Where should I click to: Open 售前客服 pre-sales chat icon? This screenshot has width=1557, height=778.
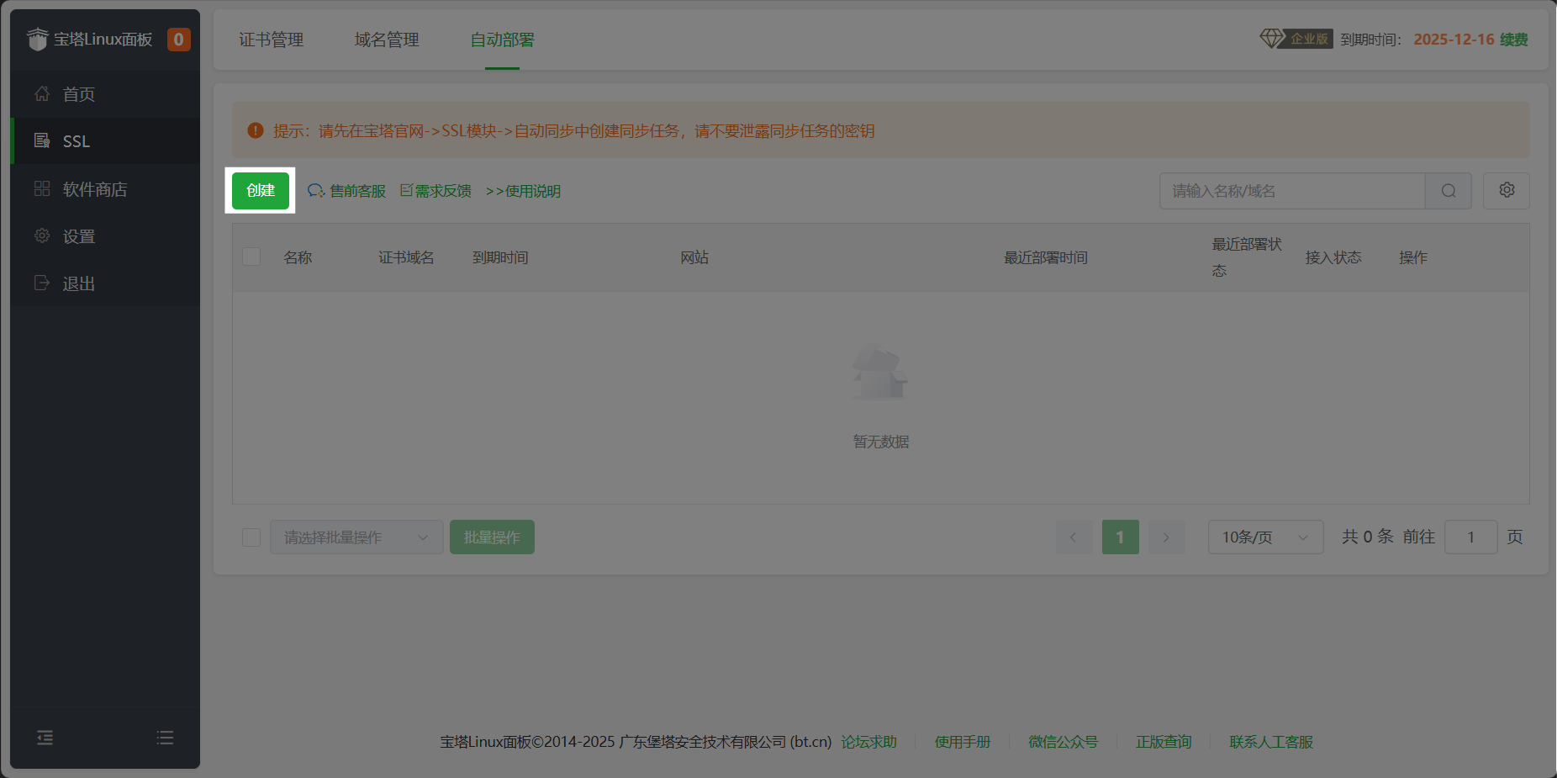[314, 191]
